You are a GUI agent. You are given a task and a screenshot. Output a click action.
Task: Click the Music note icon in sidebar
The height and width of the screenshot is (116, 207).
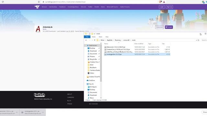(x=88, y=98)
